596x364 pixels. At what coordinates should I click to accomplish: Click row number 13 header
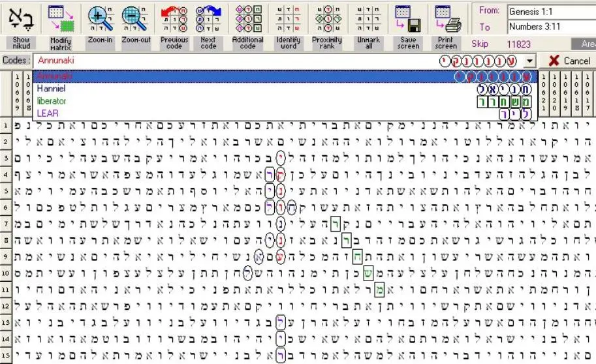coord(6,322)
